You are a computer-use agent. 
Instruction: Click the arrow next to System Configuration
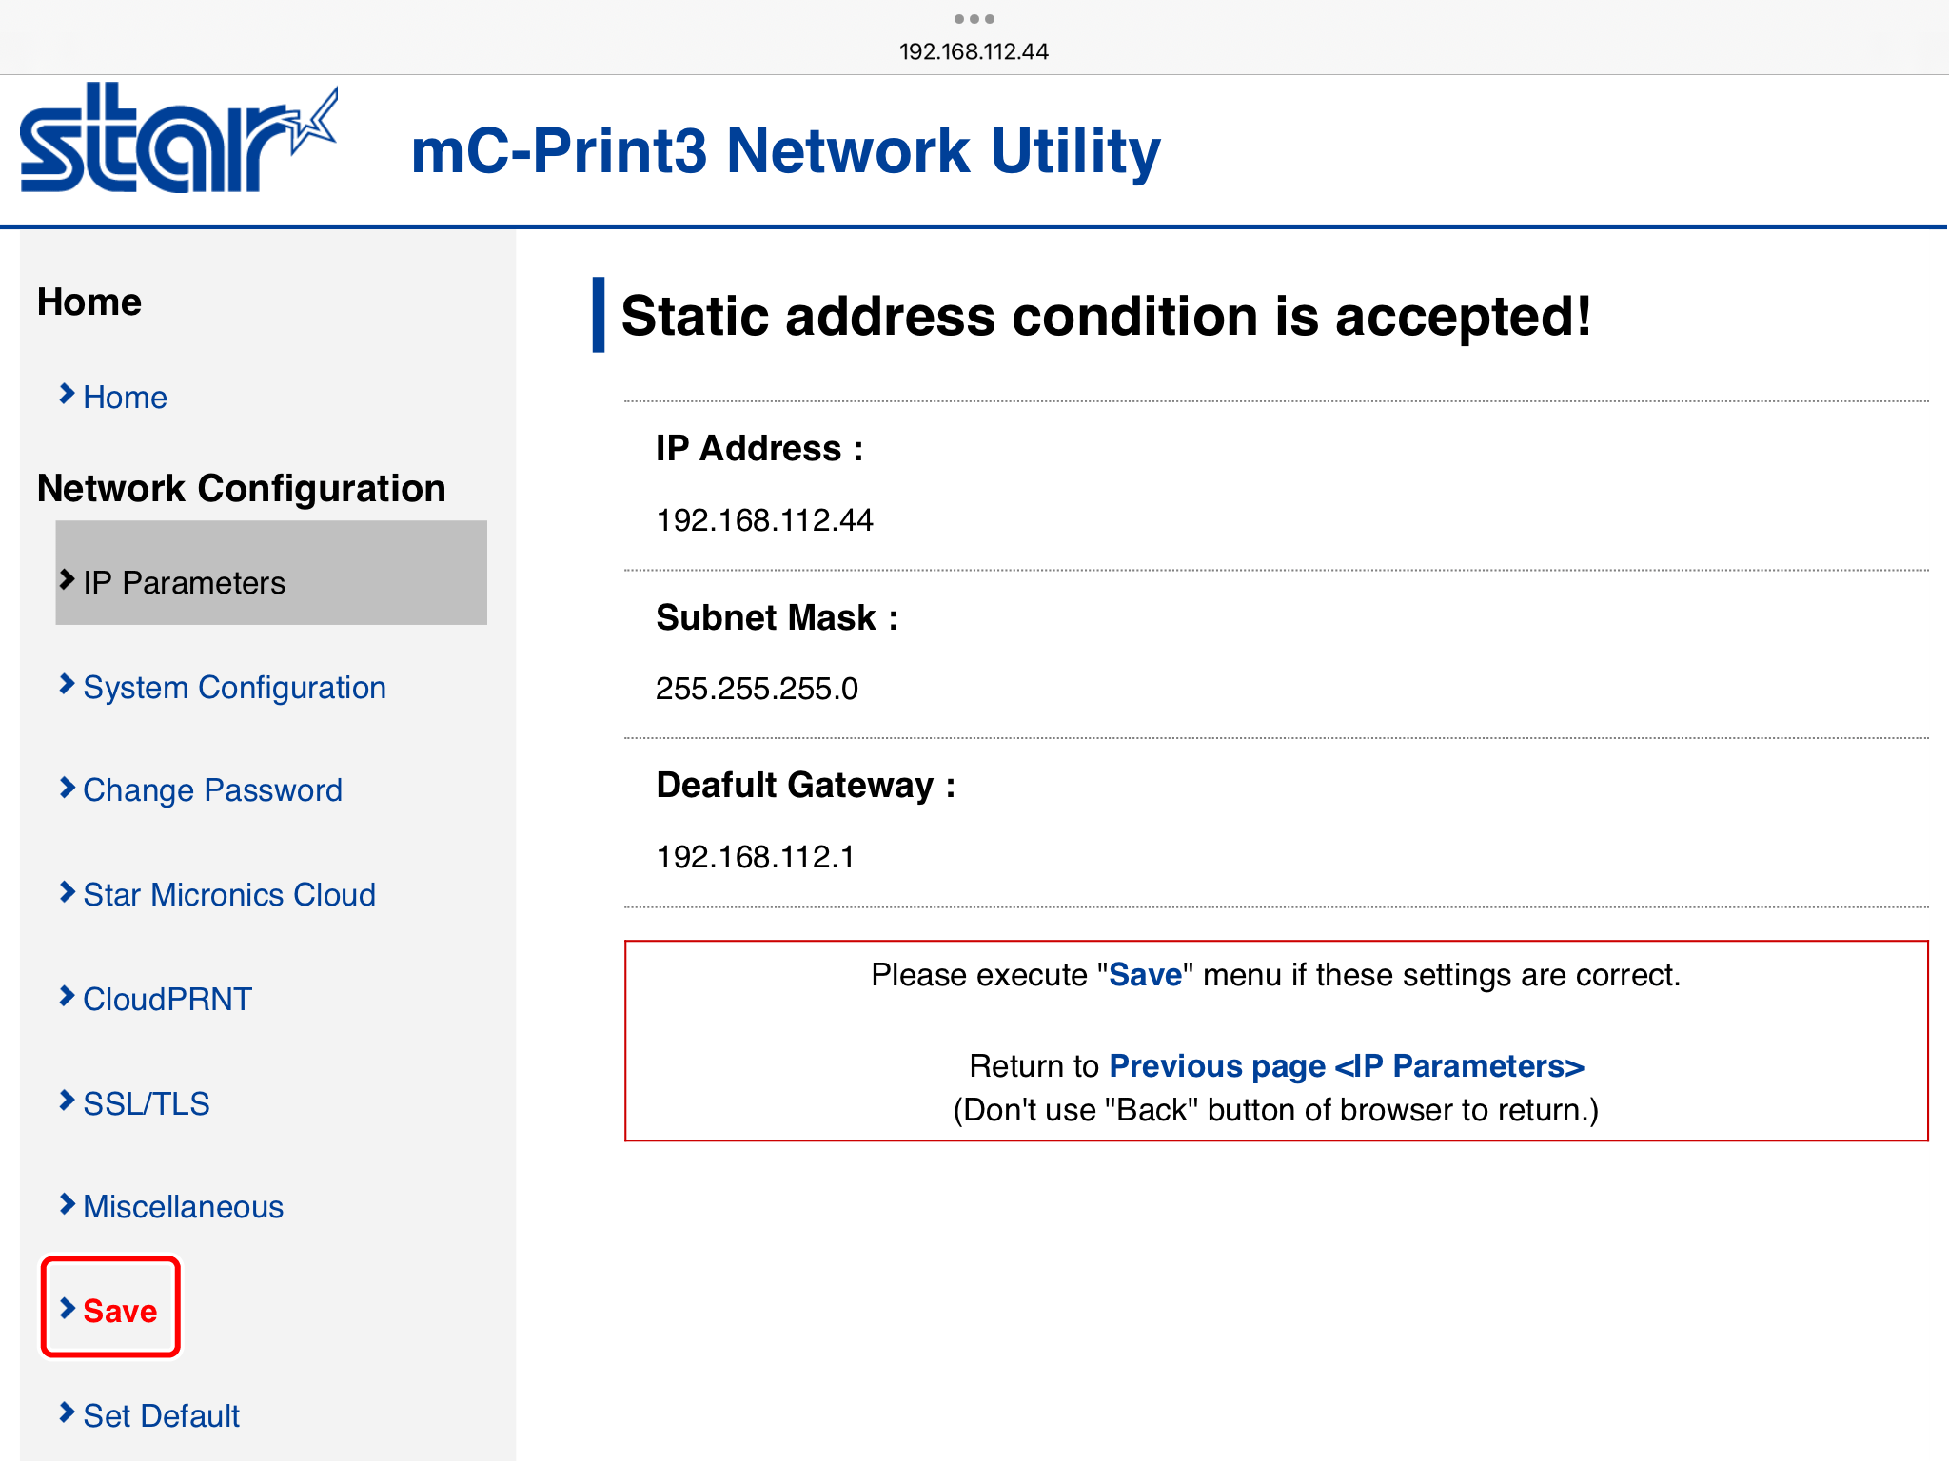tap(67, 685)
